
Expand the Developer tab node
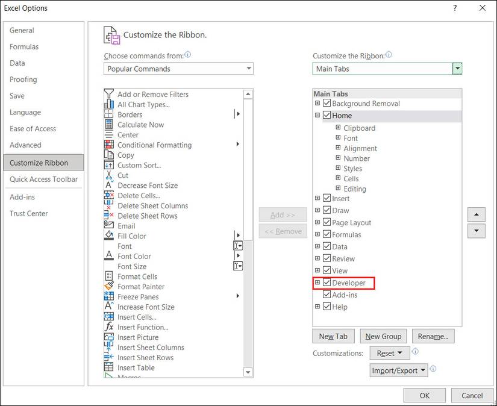(x=317, y=282)
